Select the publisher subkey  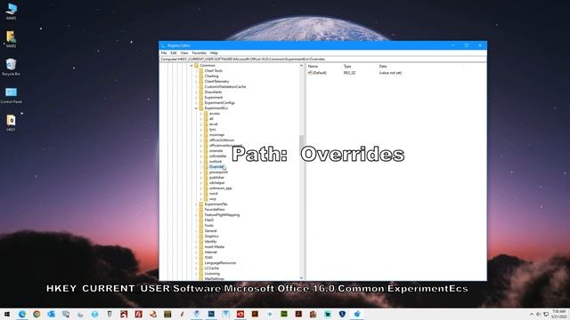point(216,178)
